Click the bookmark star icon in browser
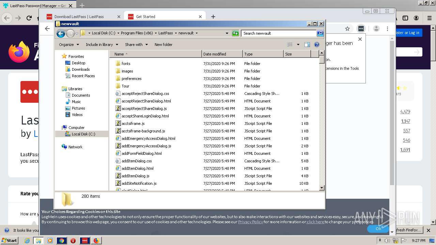436x245 pixels. pyautogui.click(x=347, y=29)
